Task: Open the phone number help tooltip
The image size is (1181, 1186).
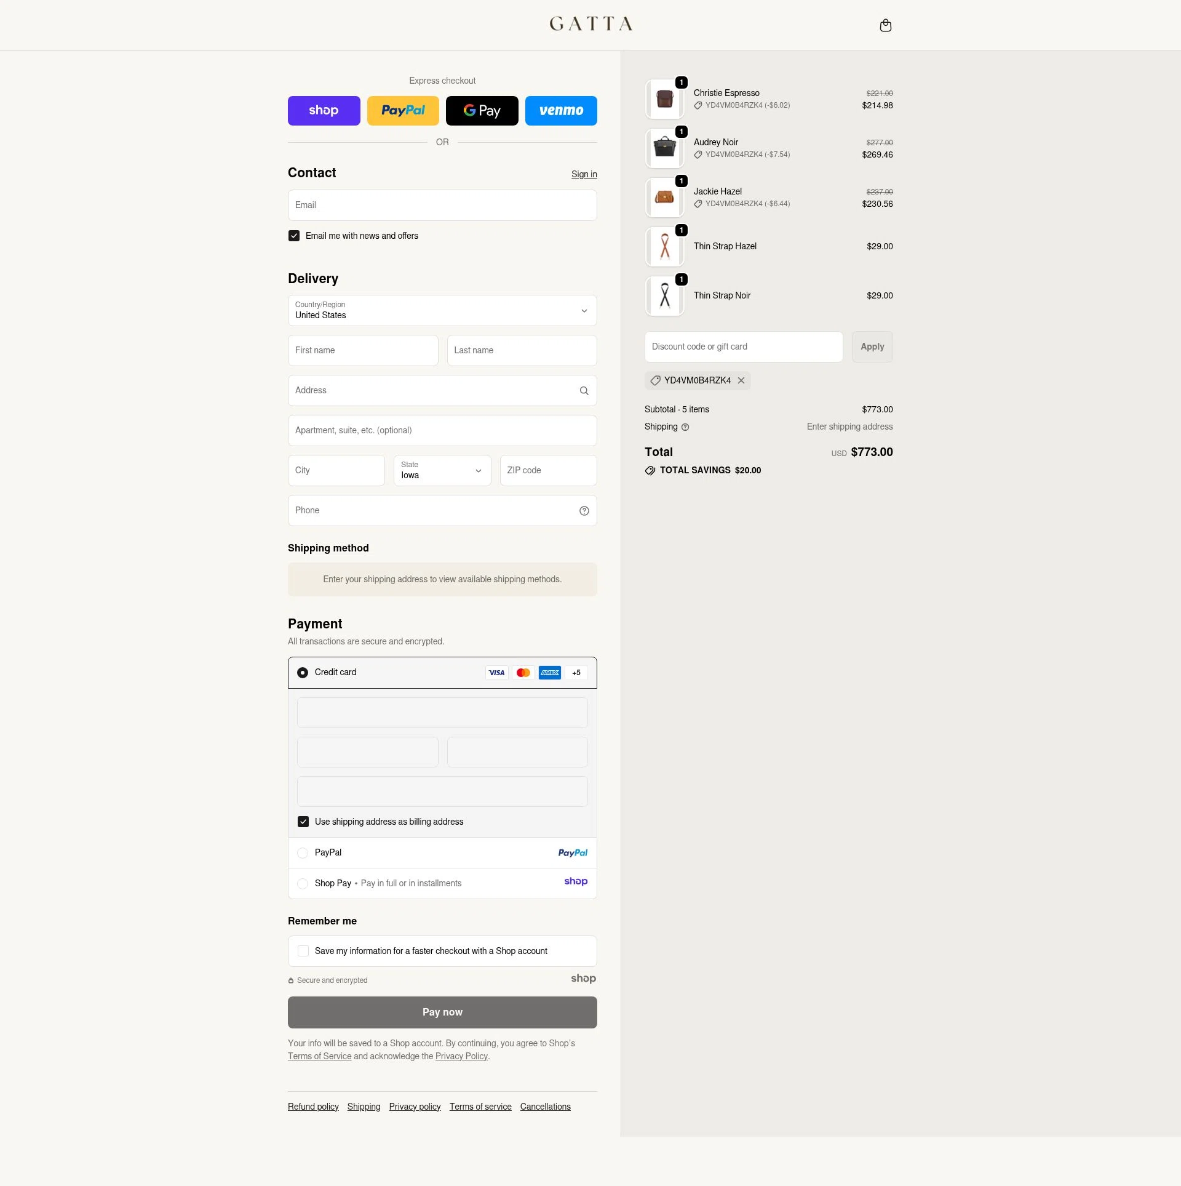Action: coord(583,511)
